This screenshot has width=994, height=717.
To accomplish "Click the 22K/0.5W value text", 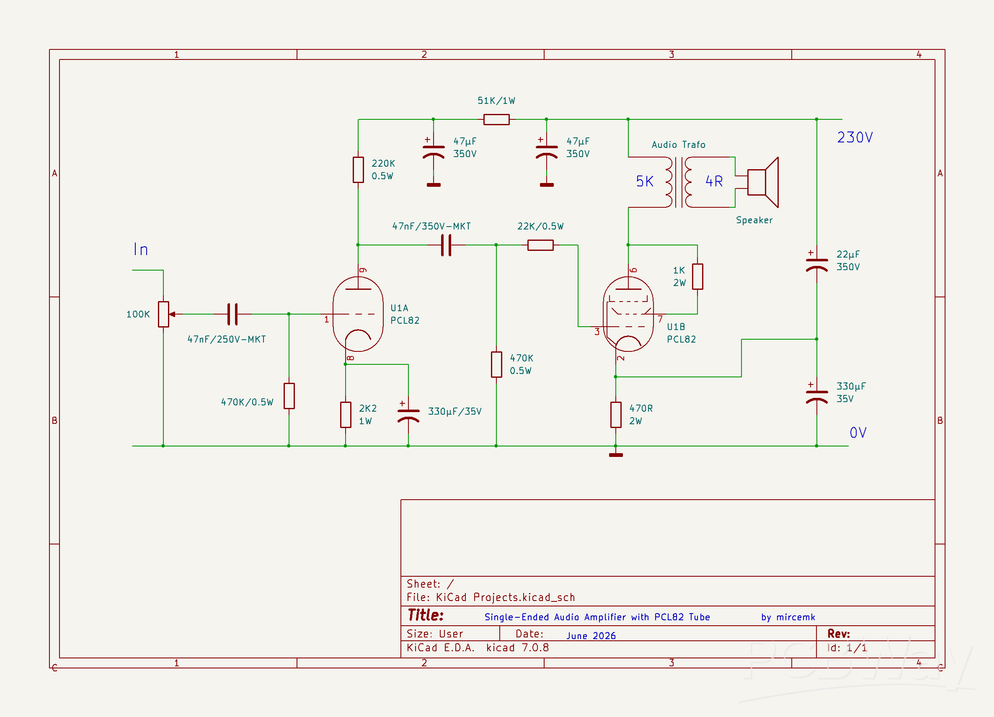I will tap(540, 226).
